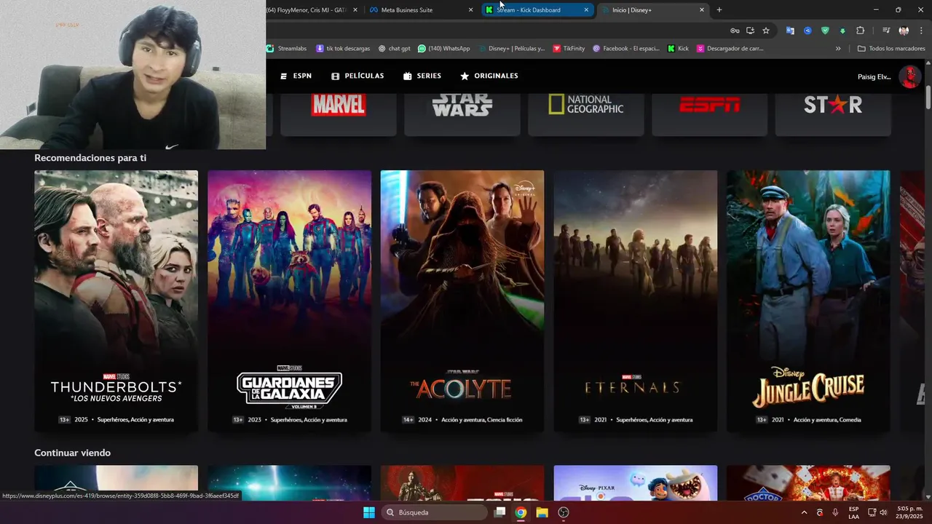Viewport: 932px width, 524px height.
Task: Open the Facebook - El espaci... bookmark
Action: click(625, 49)
